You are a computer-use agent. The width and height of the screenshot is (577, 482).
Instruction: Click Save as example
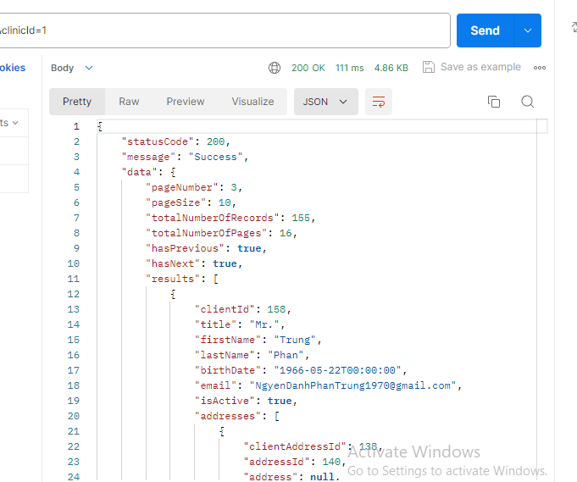tap(480, 67)
